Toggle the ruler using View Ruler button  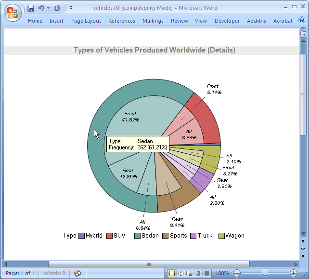(x=303, y=33)
